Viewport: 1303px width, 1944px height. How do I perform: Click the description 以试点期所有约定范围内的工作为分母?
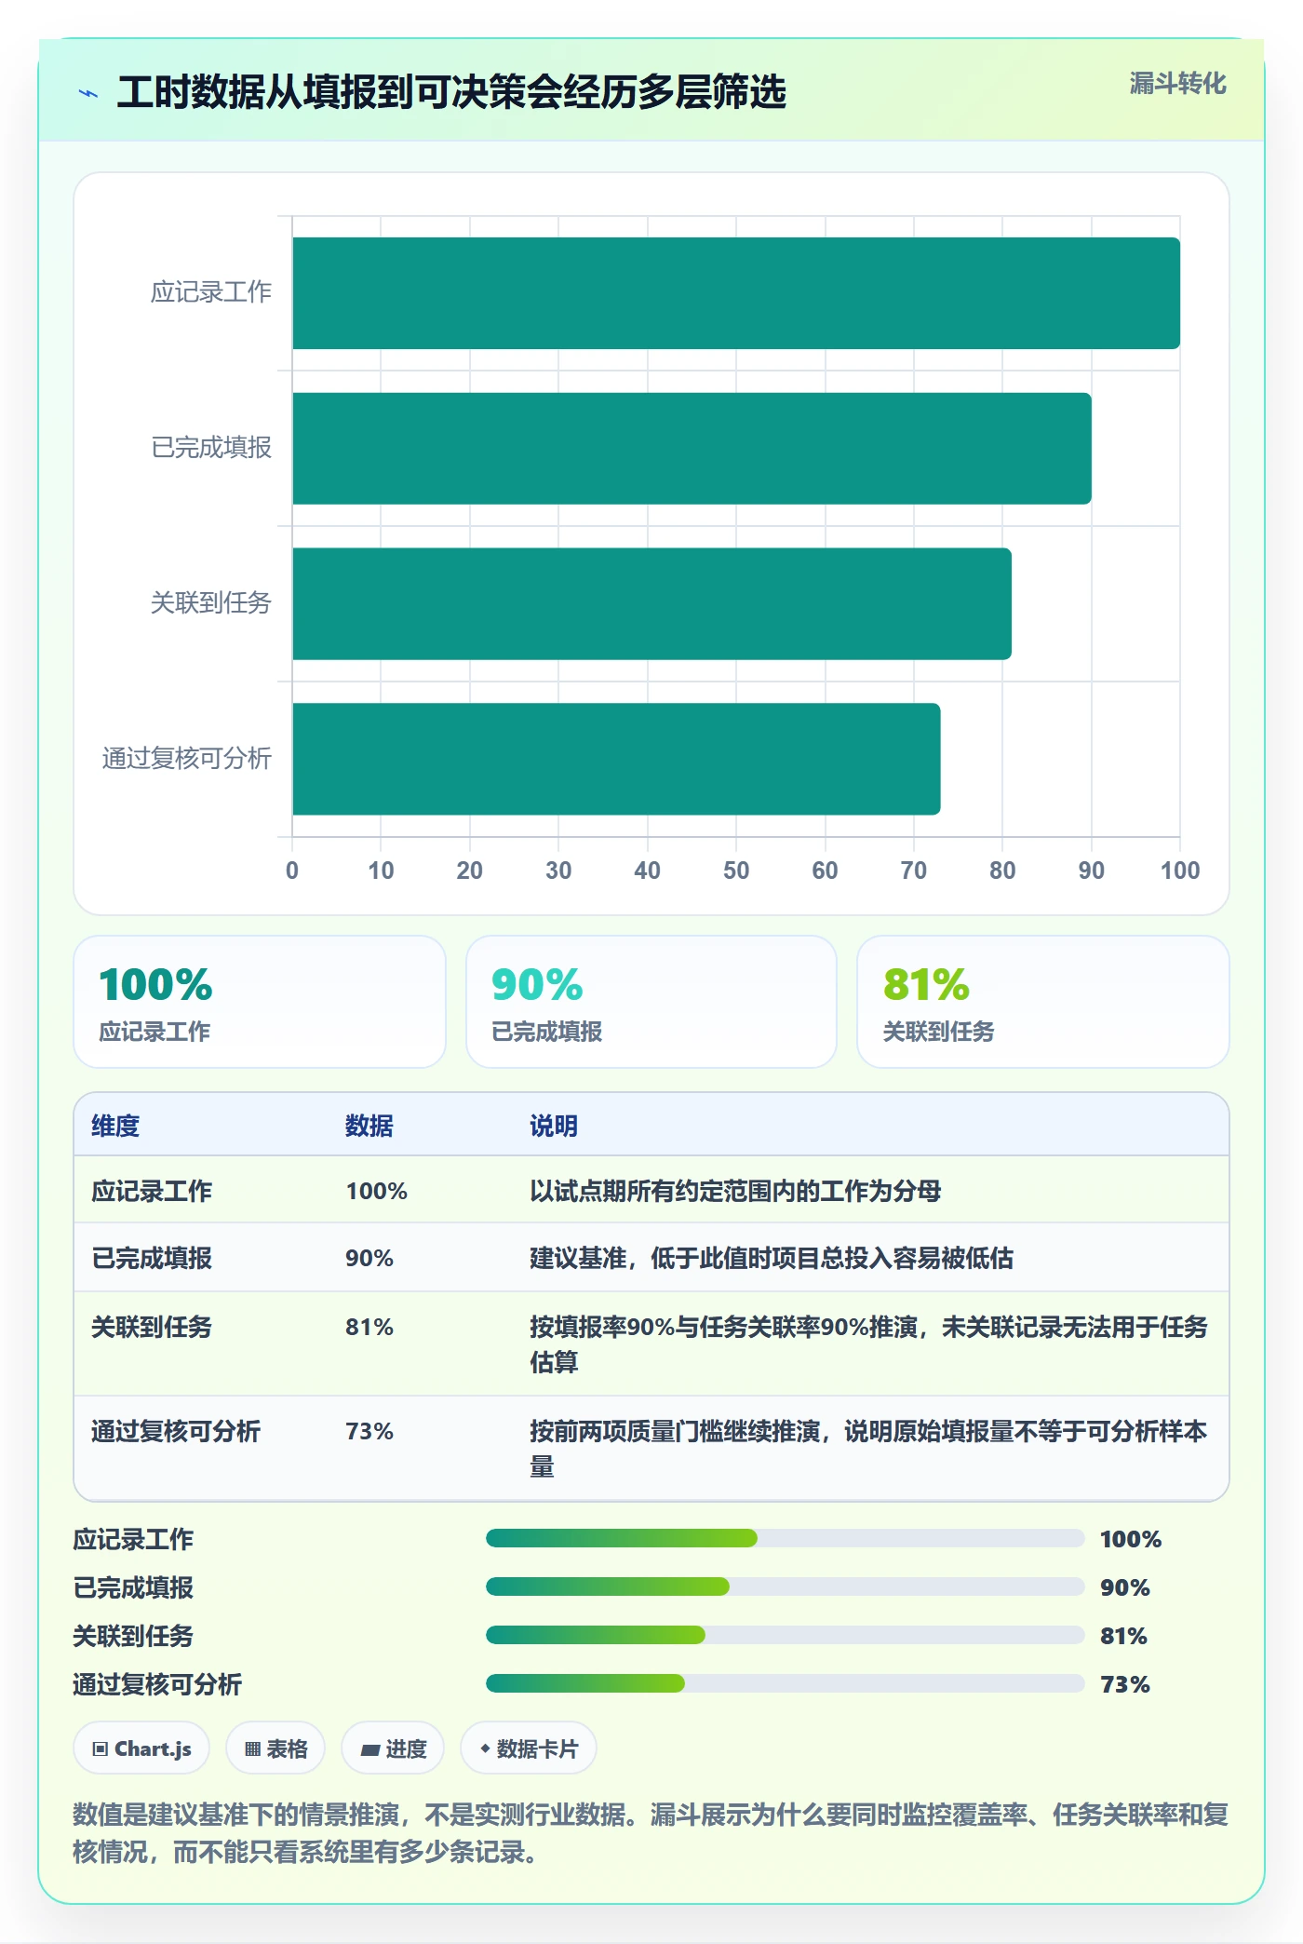coord(735,1191)
